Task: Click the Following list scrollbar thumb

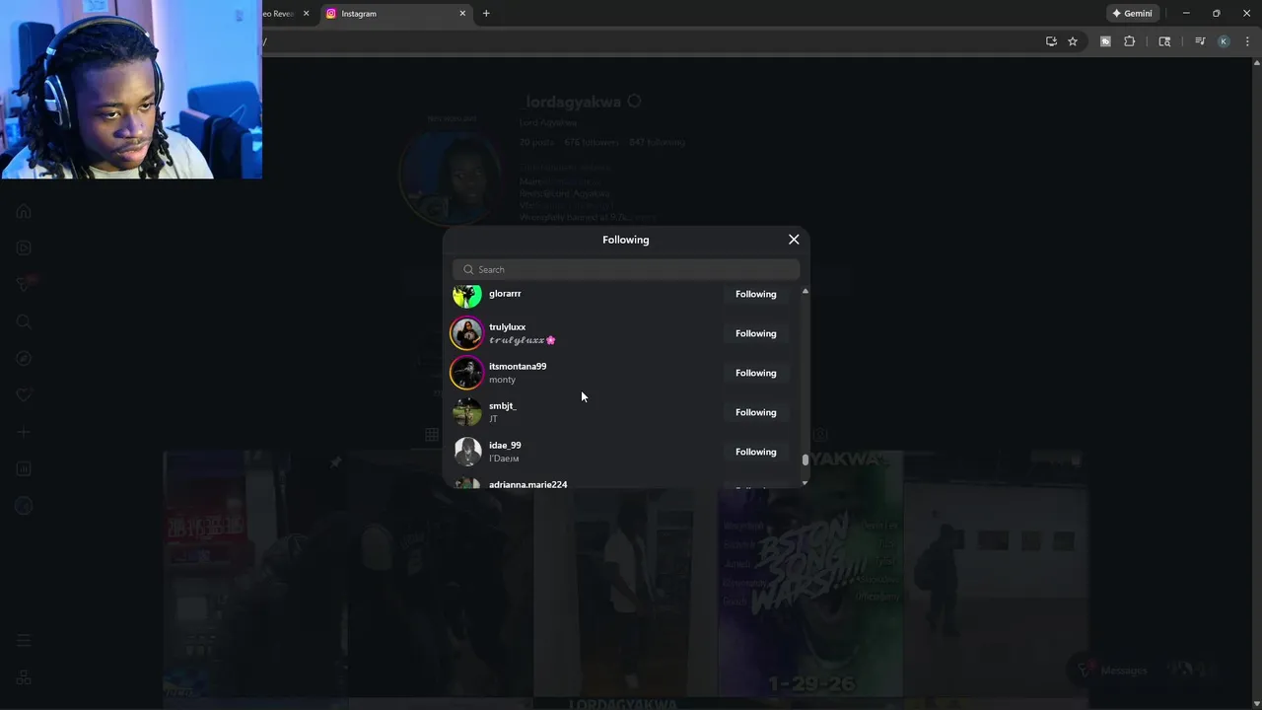Action: coord(806,460)
